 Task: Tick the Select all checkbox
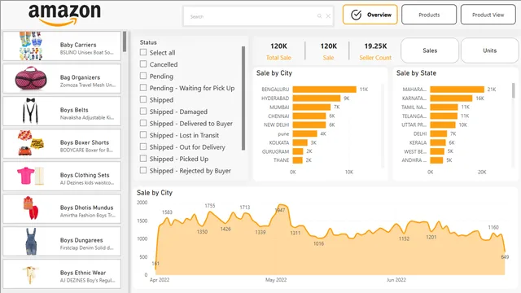coord(143,52)
